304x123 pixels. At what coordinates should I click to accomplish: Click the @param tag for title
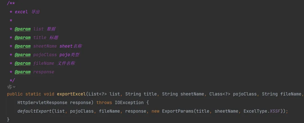tap(23, 37)
